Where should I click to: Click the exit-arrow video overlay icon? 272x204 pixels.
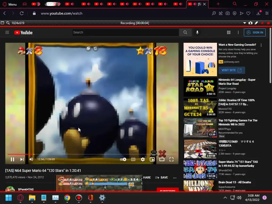pos(95,48)
